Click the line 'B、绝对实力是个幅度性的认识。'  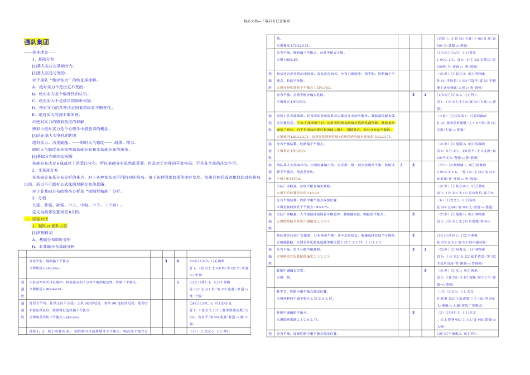pos(60,94)
